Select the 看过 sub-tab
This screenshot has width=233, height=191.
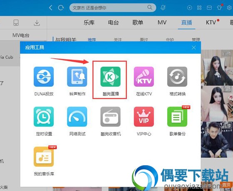144,40
